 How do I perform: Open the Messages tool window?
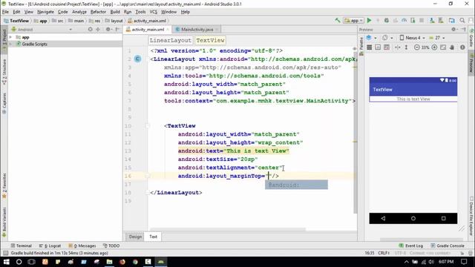pos(82,245)
